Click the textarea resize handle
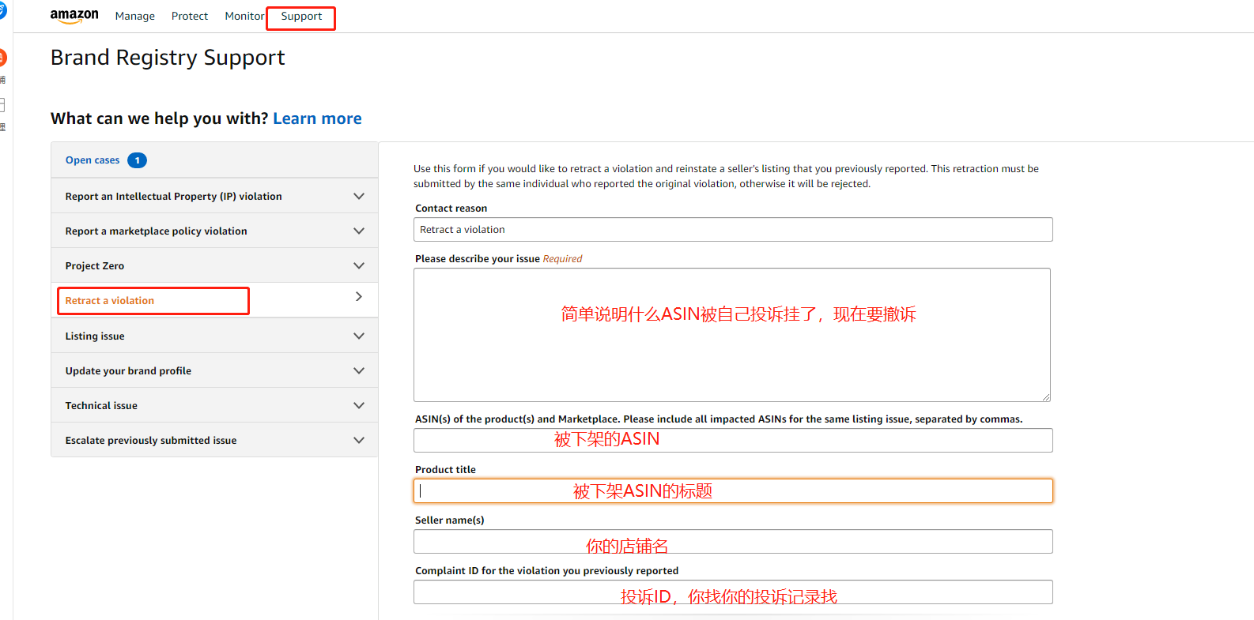Viewport: 1254px width, 620px height. (x=1045, y=396)
